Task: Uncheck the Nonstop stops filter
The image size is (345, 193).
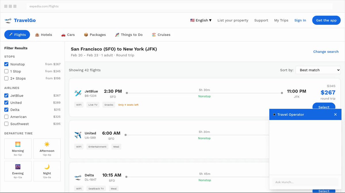Action: [x=6, y=64]
